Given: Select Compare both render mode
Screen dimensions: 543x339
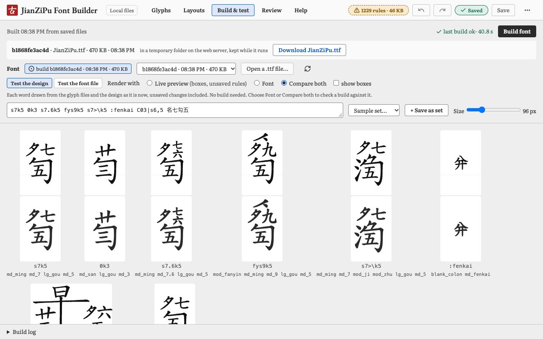Looking at the screenshot, I should (284, 83).
